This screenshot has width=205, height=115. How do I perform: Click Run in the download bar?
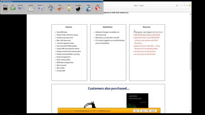136,111
